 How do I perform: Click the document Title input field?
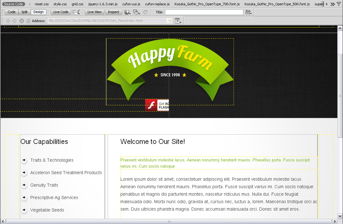point(204,12)
